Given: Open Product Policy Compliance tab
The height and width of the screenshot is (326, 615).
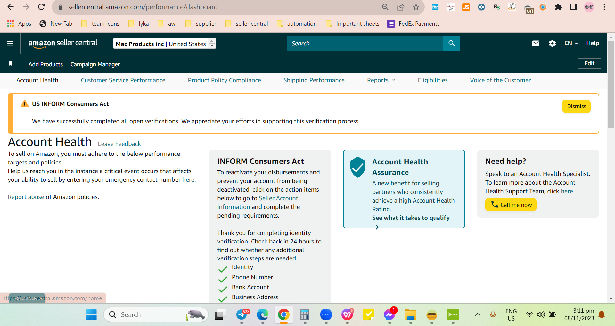Looking at the screenshot, I should pyautogui.click(x=224, y=80).
